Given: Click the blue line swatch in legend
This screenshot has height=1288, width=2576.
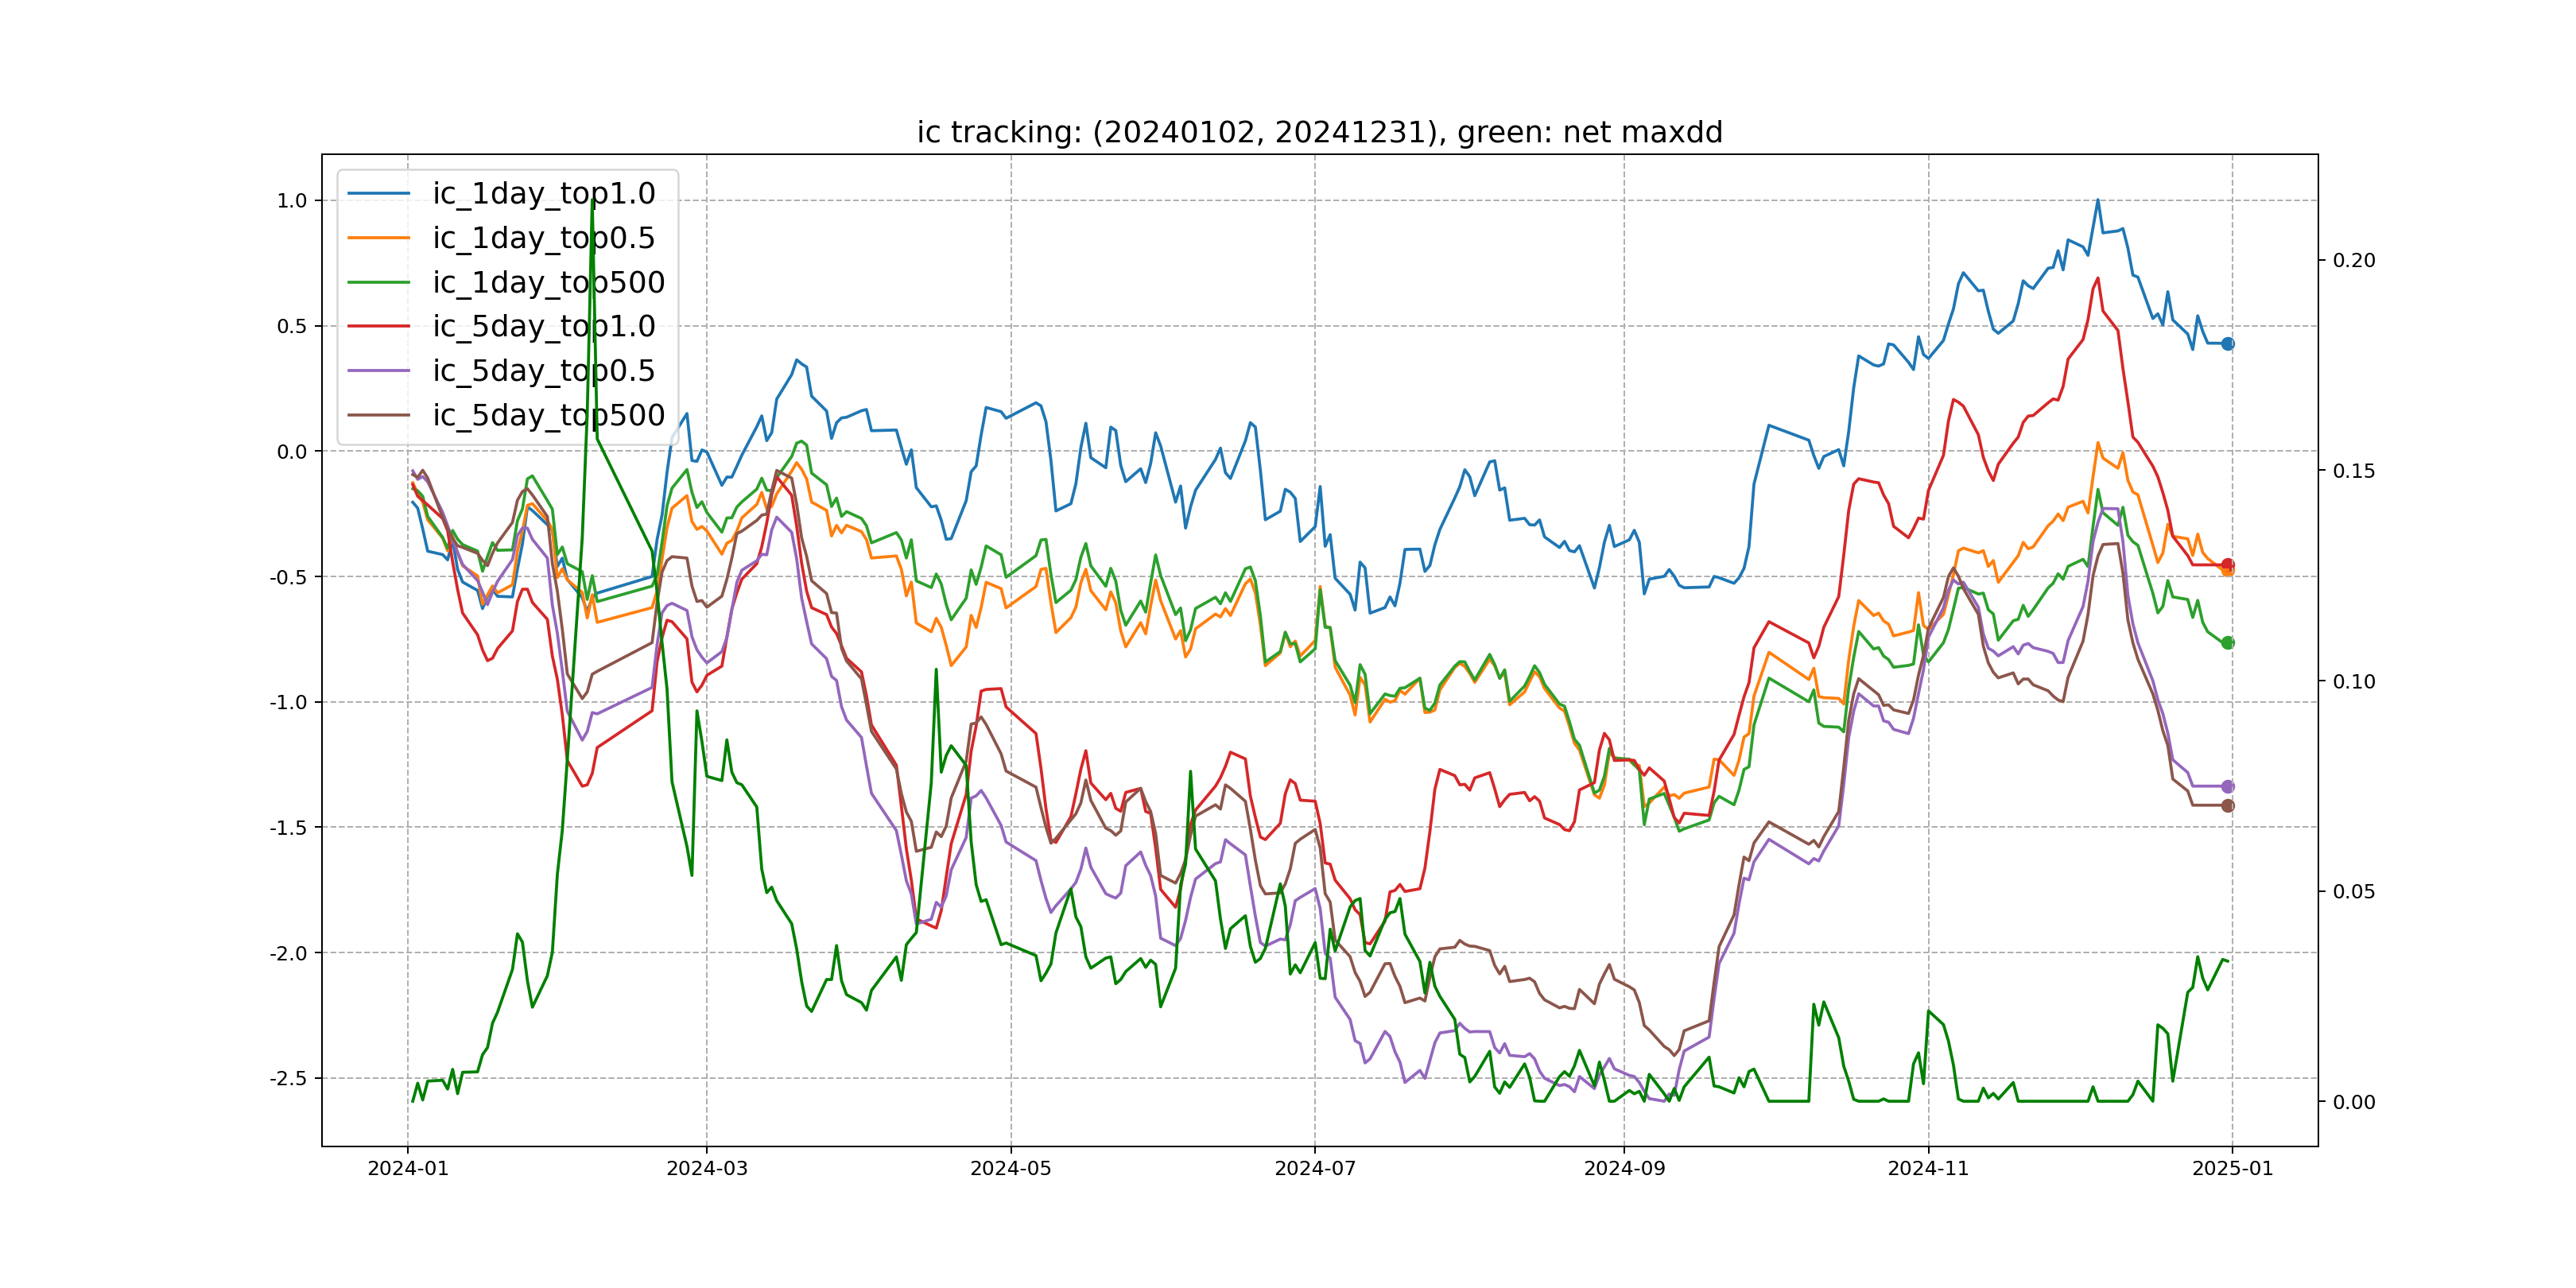Looking at the screenshot, I should point(378,193).
